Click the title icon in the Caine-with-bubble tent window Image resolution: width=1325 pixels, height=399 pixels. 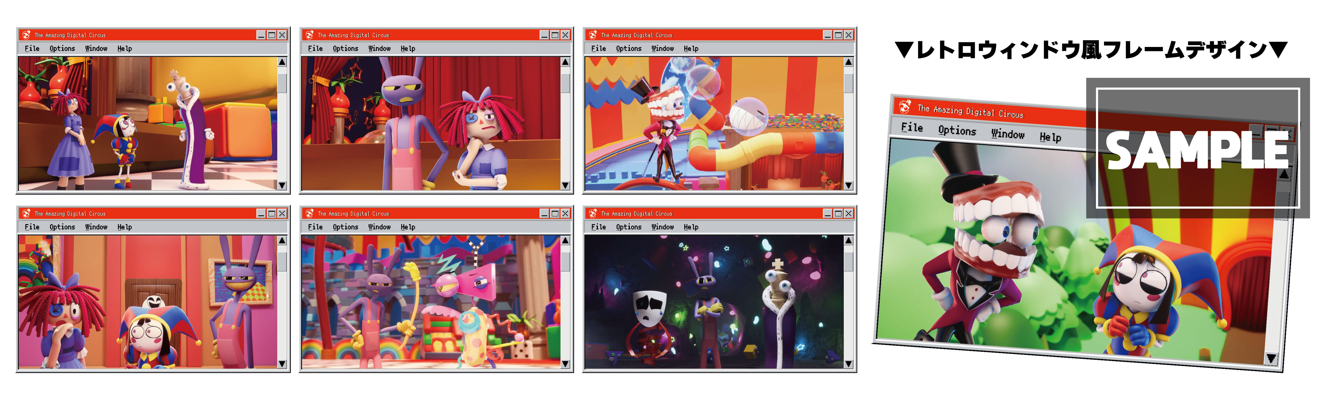(x=592, y=35)
